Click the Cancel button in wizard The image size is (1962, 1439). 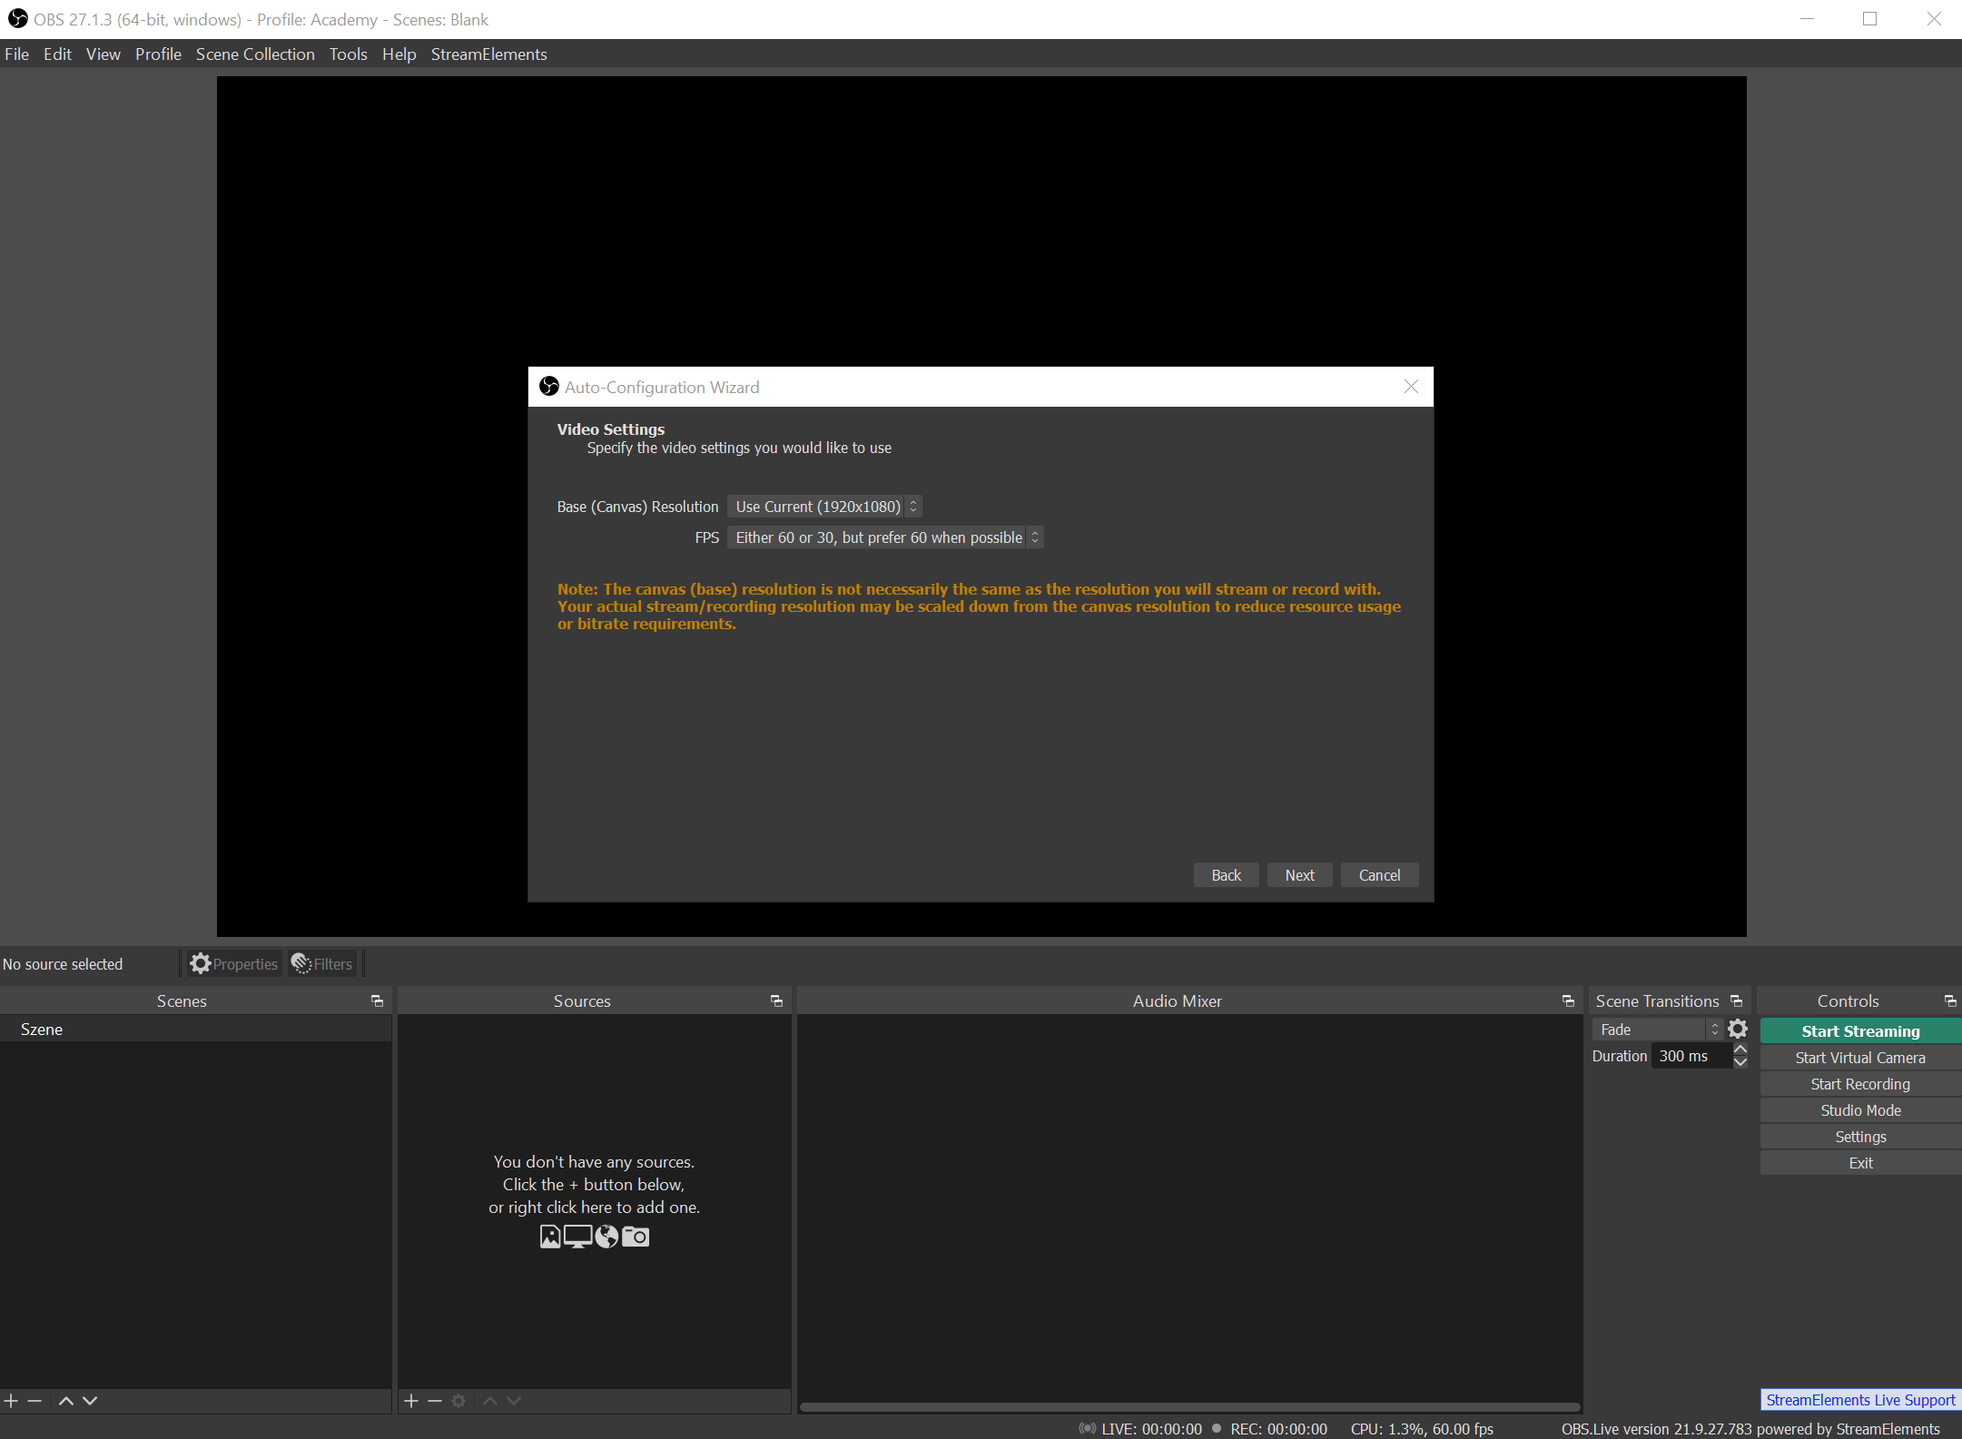(1380, 874)
